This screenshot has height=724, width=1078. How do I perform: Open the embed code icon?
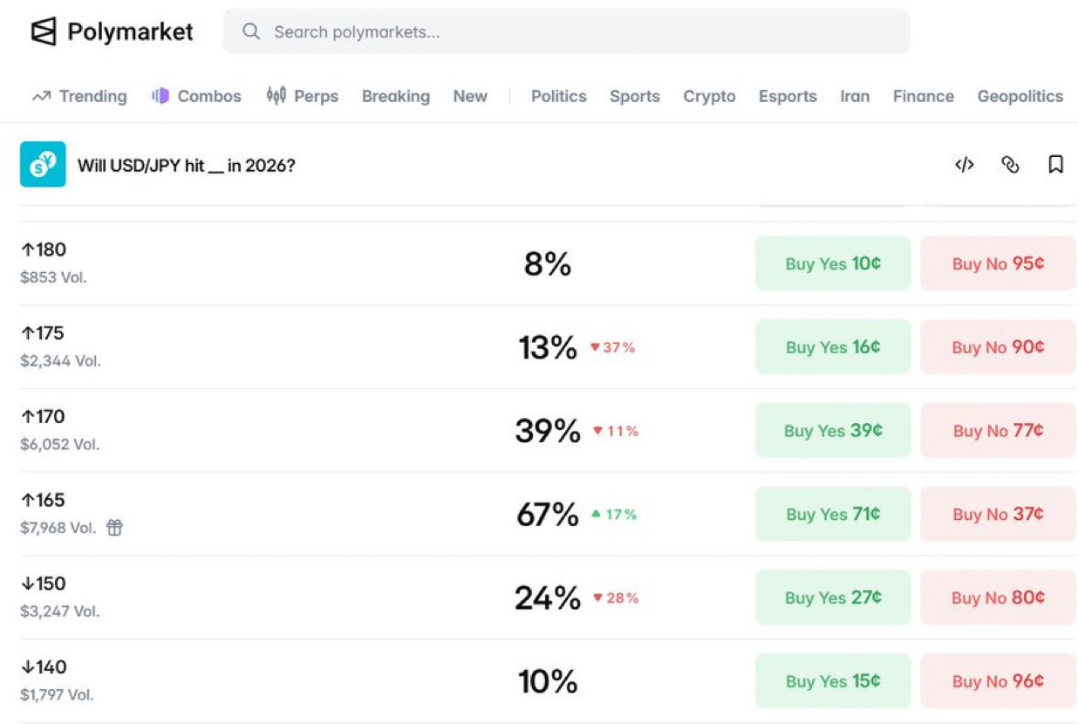964,165
